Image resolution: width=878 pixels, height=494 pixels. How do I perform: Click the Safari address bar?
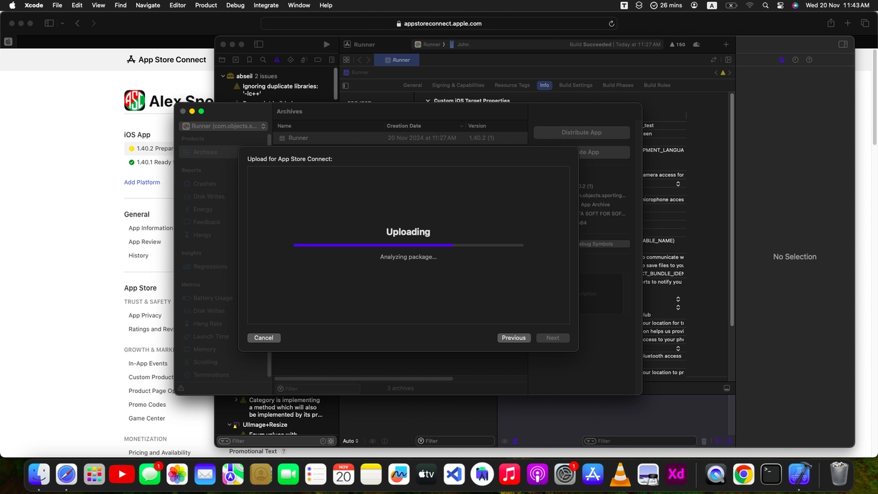439,24
